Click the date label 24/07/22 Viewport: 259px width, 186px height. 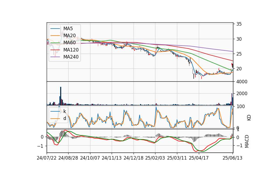(47, 158)
